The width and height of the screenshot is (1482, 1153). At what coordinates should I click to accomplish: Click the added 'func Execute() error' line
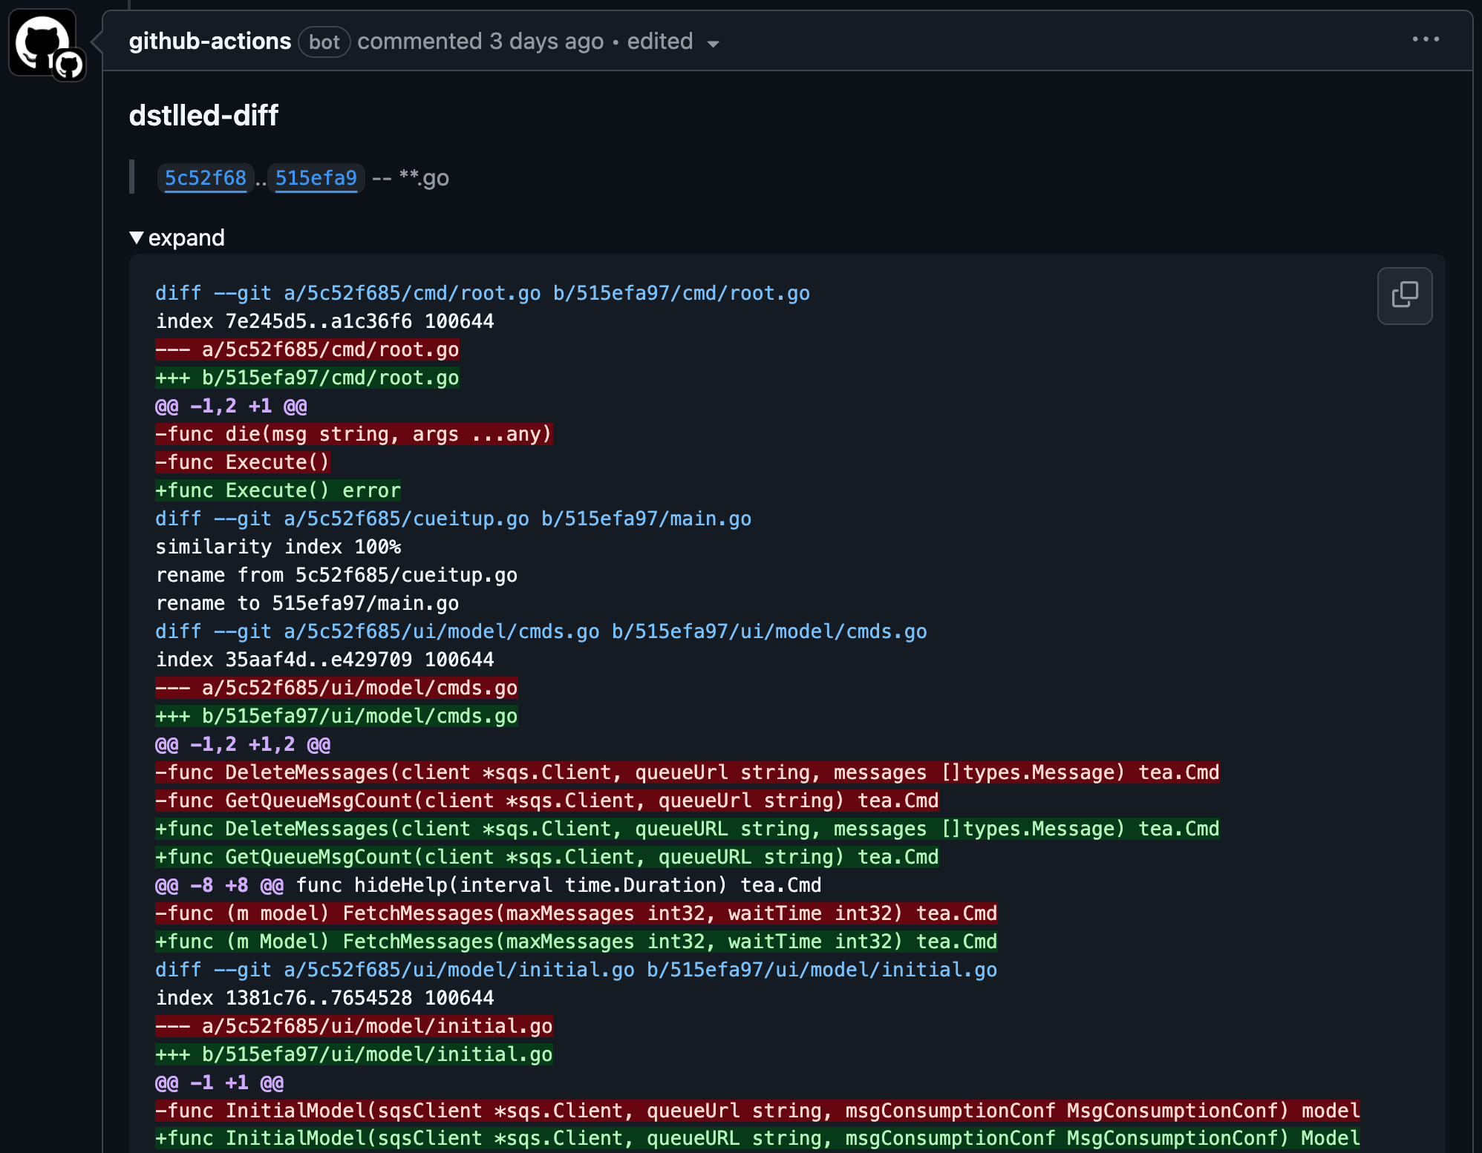(x=278, y=490)
